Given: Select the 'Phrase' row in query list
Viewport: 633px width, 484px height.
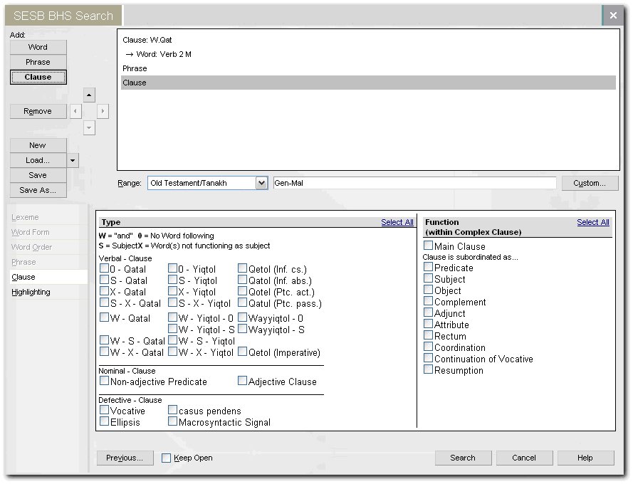Looking at the screenshot, I should [x=368, y=68].
